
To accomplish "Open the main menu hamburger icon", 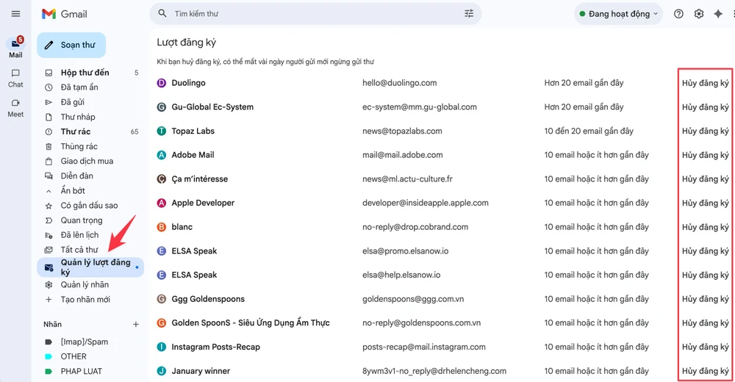I will (x=15, y=14).
